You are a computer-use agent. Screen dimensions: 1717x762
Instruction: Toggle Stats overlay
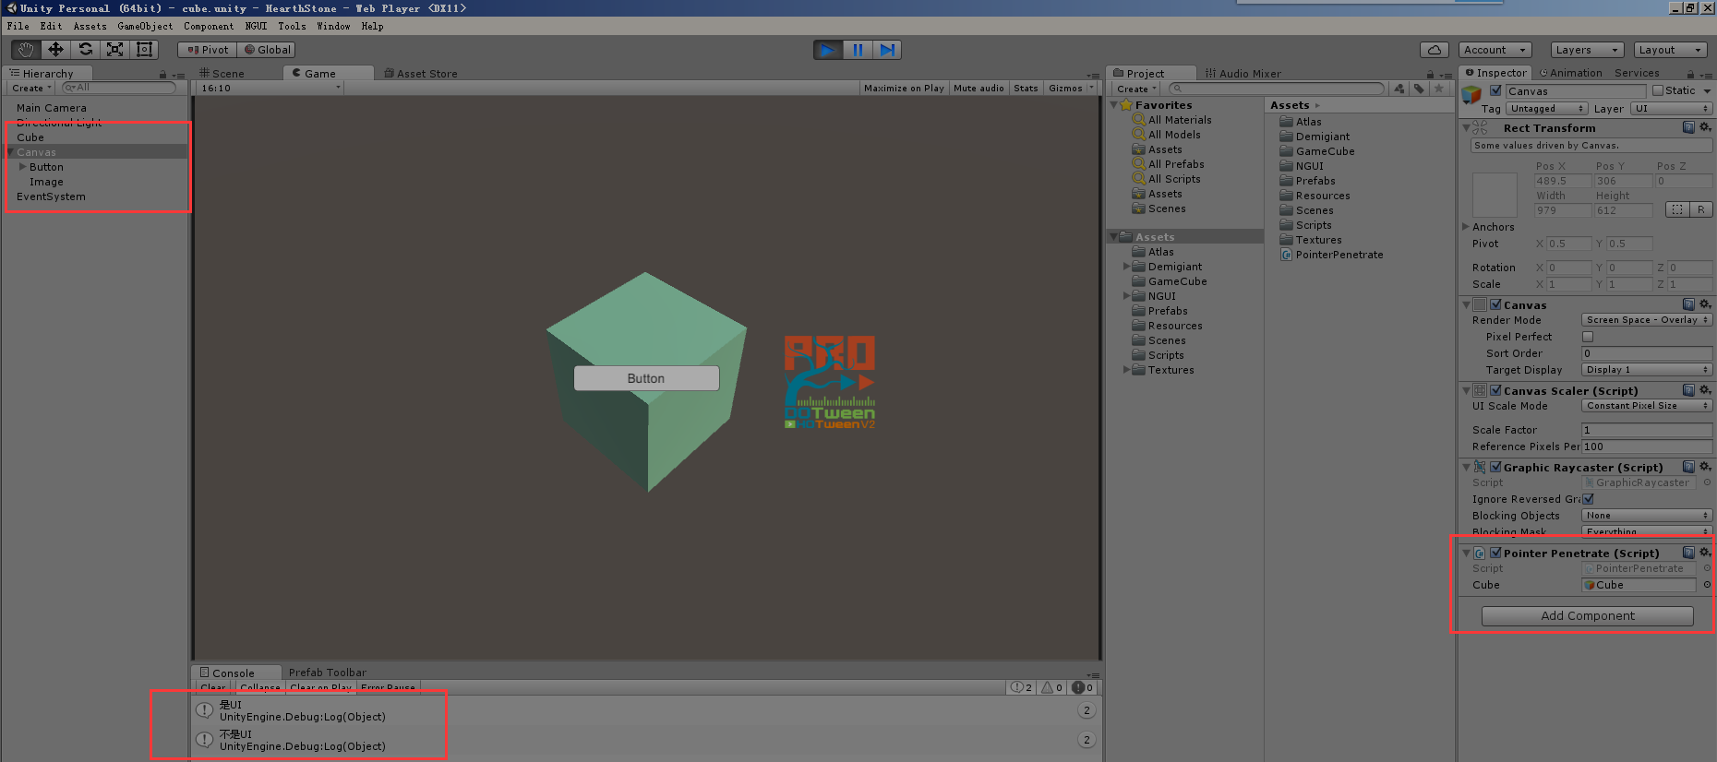coord(1026,88)
